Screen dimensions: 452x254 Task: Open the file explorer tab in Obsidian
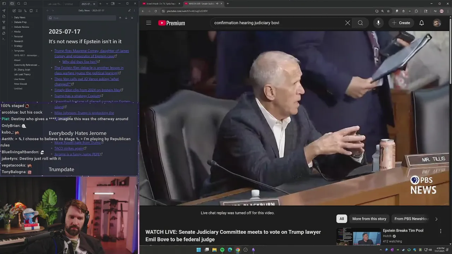point(12,4)
